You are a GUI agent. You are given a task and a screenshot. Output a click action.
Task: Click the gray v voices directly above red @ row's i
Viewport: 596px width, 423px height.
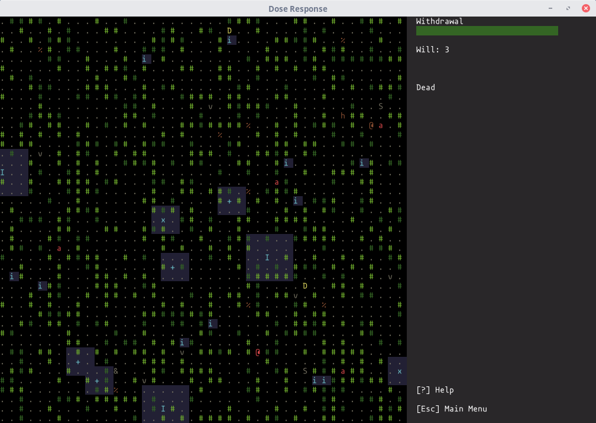(182, 352)
